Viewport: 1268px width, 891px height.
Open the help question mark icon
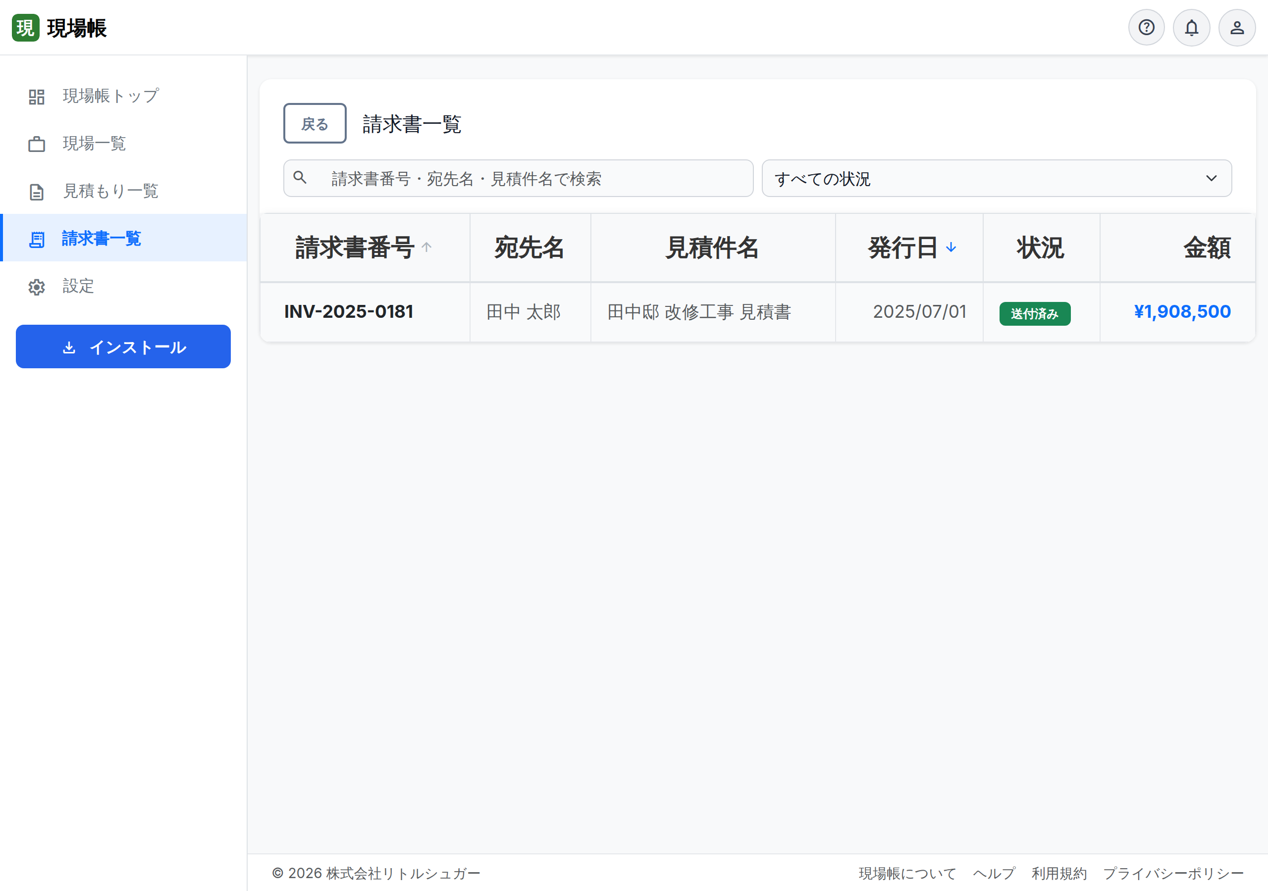pos(1146,28)
